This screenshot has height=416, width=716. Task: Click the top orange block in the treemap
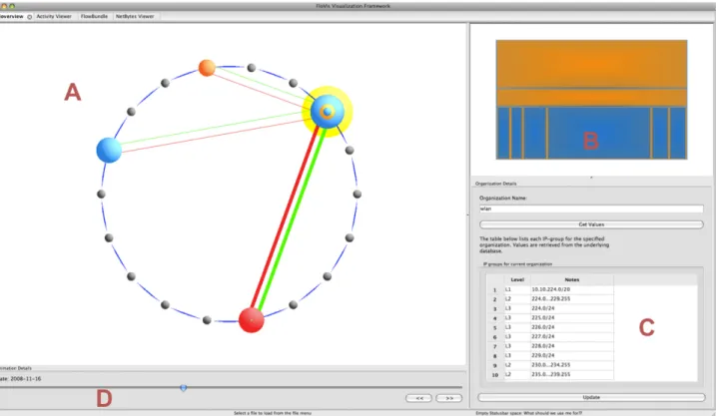[591, 64]
